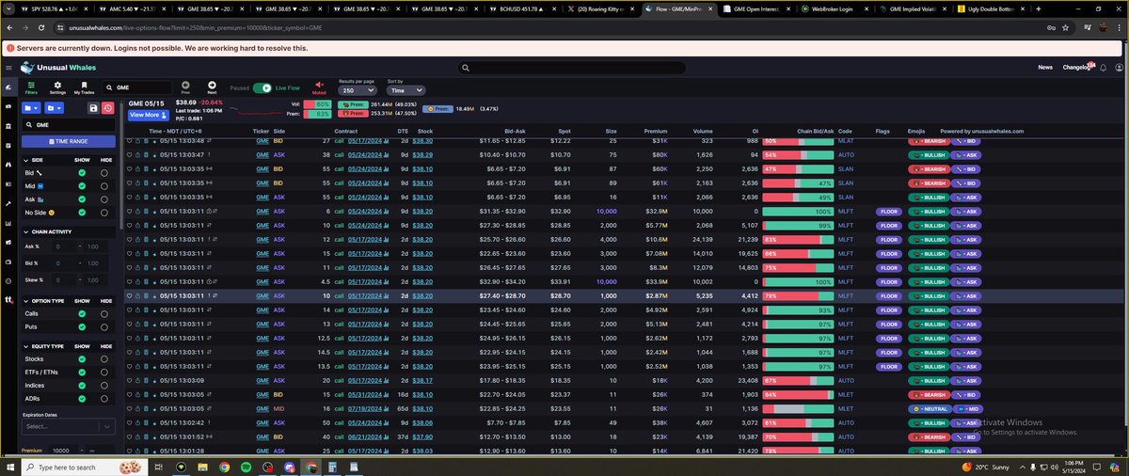Select Hide for Bid side
The height and width of the screenshot is (476, 1129).
click(x=104, y=174)
